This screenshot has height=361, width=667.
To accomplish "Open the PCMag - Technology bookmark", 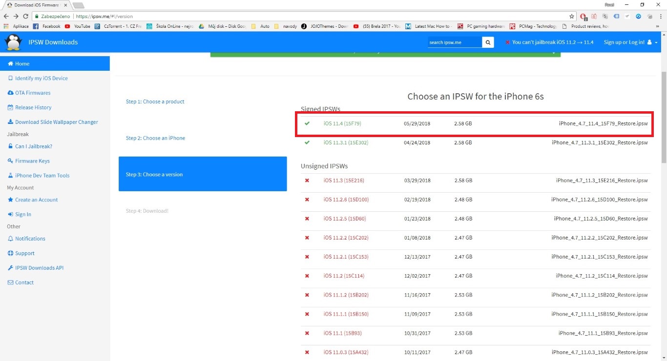I will (533, 26).
